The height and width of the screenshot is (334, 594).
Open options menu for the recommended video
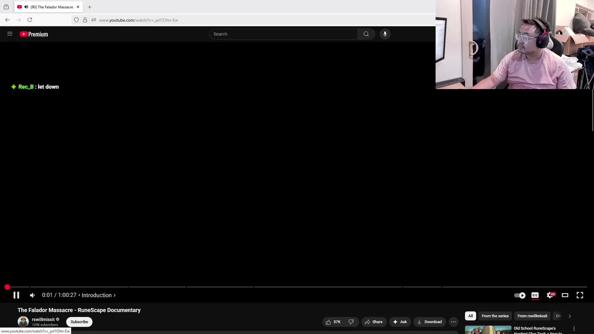point(574,329)
